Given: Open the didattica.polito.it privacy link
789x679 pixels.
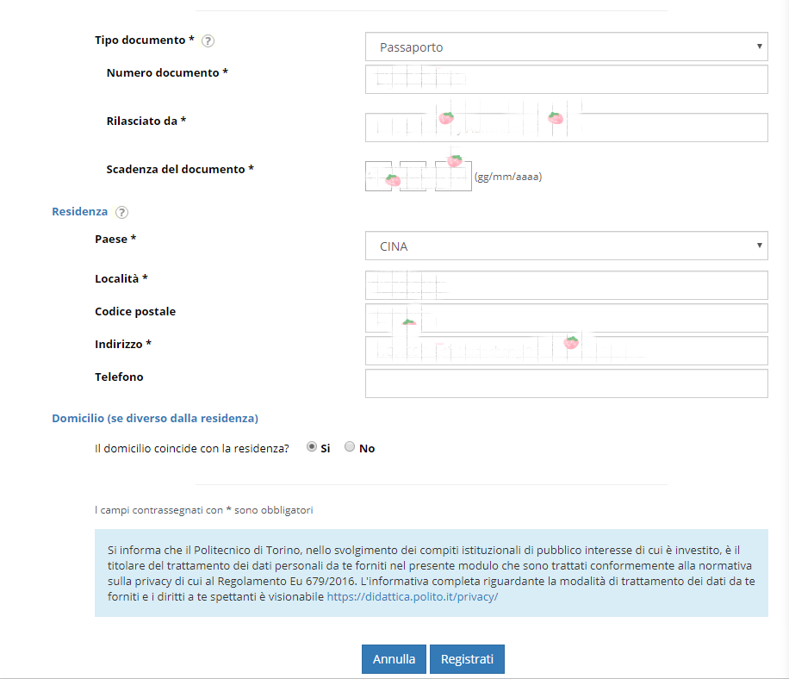Looking at the screenshot, I should (413, 596).
